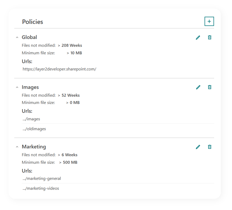232x210 pixels.
Task: Open the layer2developer.sharepoint.com URL
Action: click(59, 69)
